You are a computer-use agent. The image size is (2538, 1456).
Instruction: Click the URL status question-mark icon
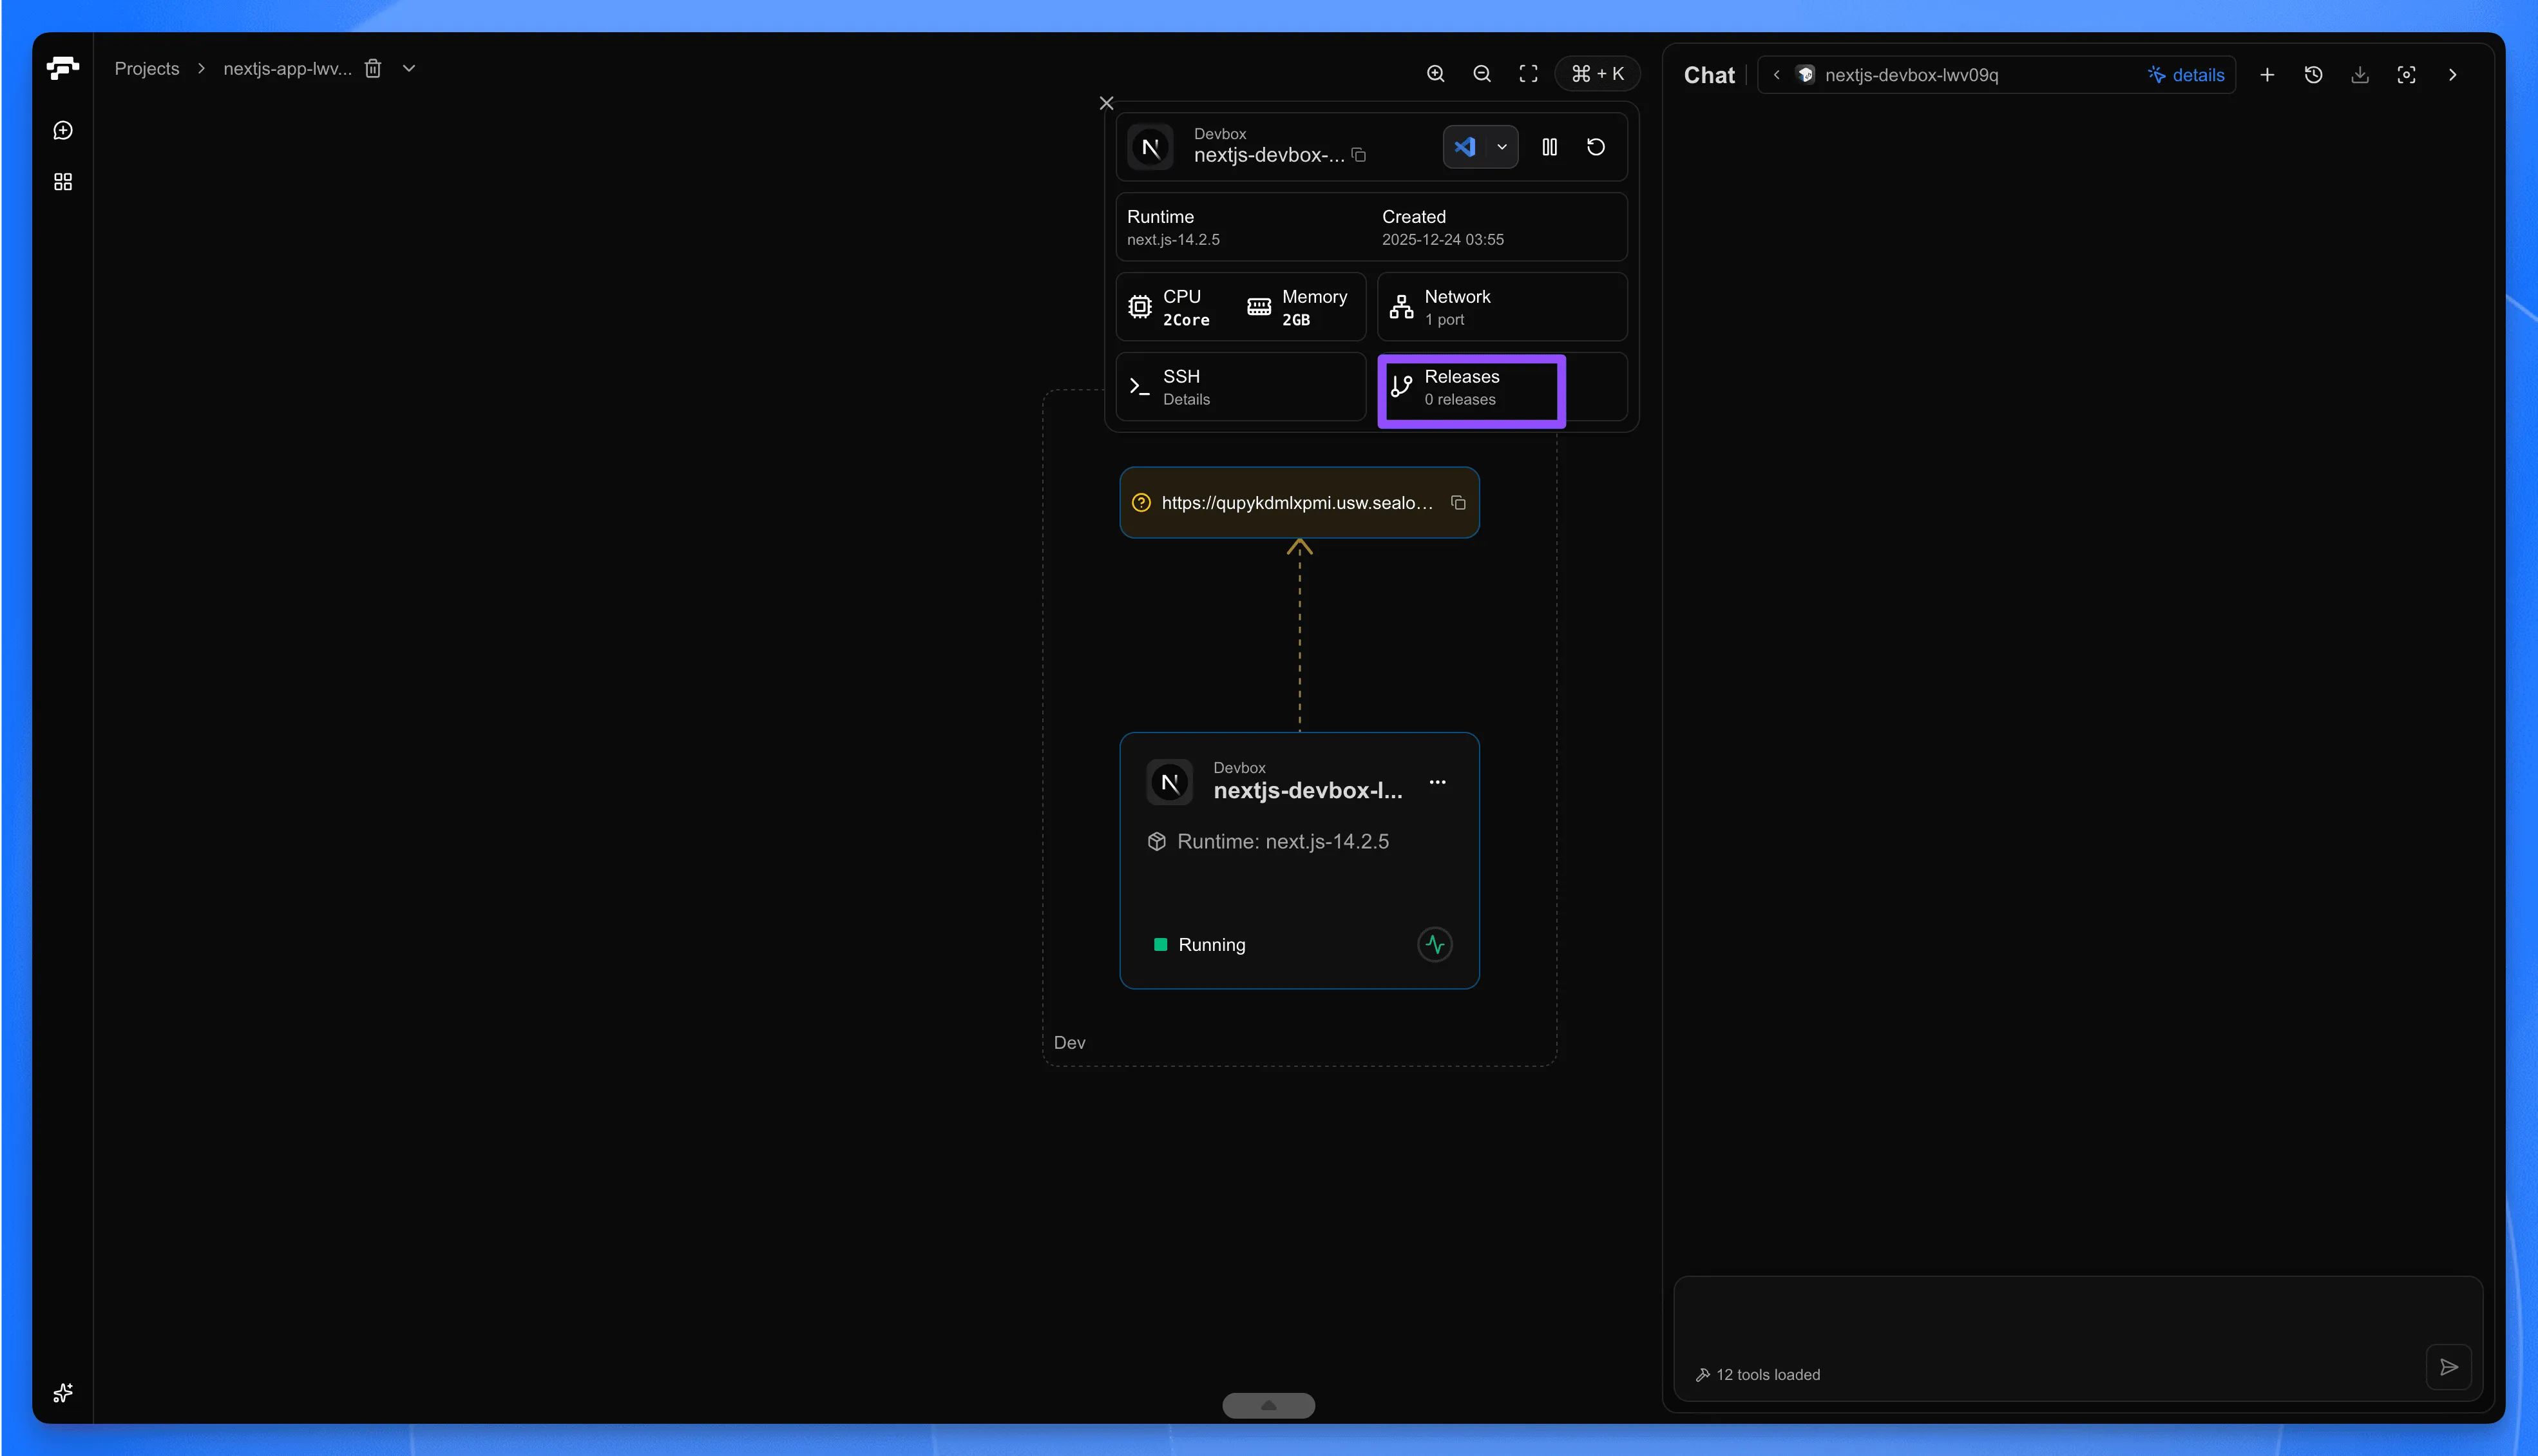(x=1141, y=503)
